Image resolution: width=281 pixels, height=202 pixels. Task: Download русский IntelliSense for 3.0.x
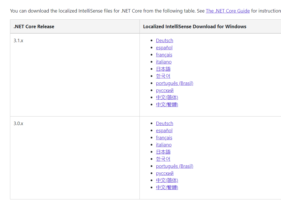click(165, 173)
